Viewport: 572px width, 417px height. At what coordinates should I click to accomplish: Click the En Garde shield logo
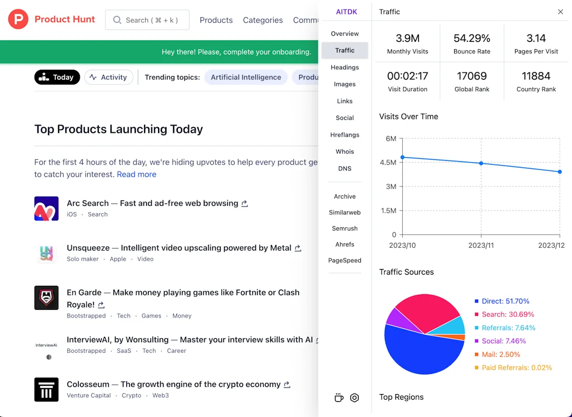coord(46,298)
